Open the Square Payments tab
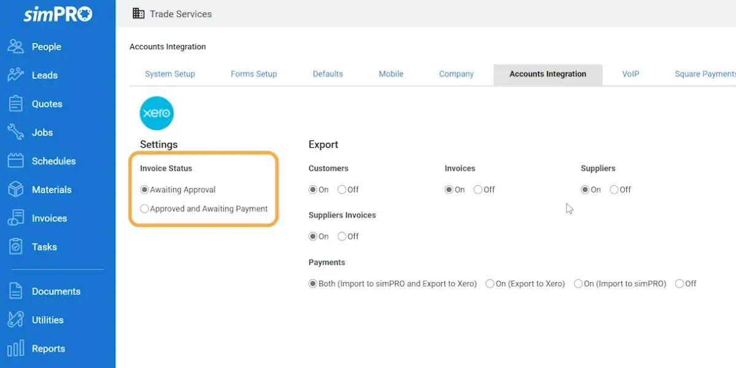The height and width of the screenshot is (368, 736). (x=705, y=74)
